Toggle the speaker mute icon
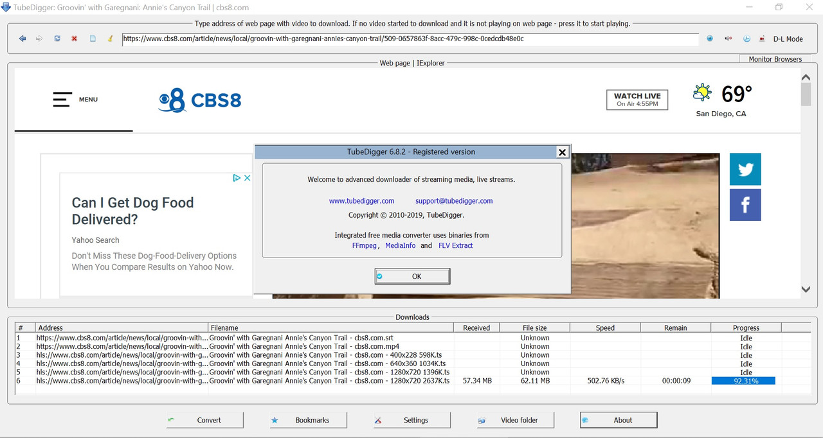The width and height of the screenshot is (823, 438). click(x=728, y=39)
